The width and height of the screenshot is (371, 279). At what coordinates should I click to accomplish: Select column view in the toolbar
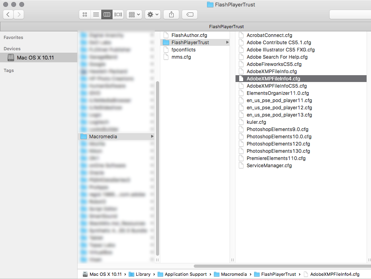point(107,14)
